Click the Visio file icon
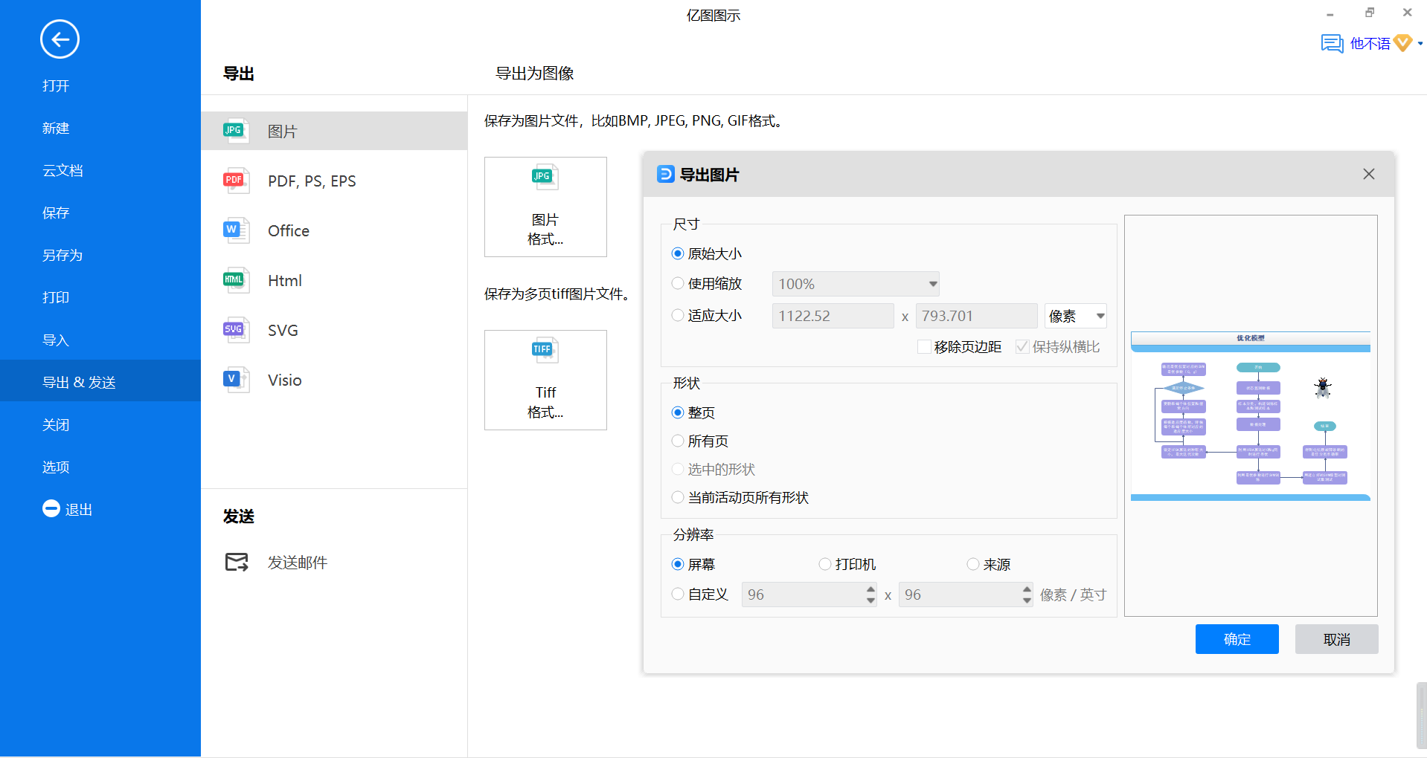 236,380
